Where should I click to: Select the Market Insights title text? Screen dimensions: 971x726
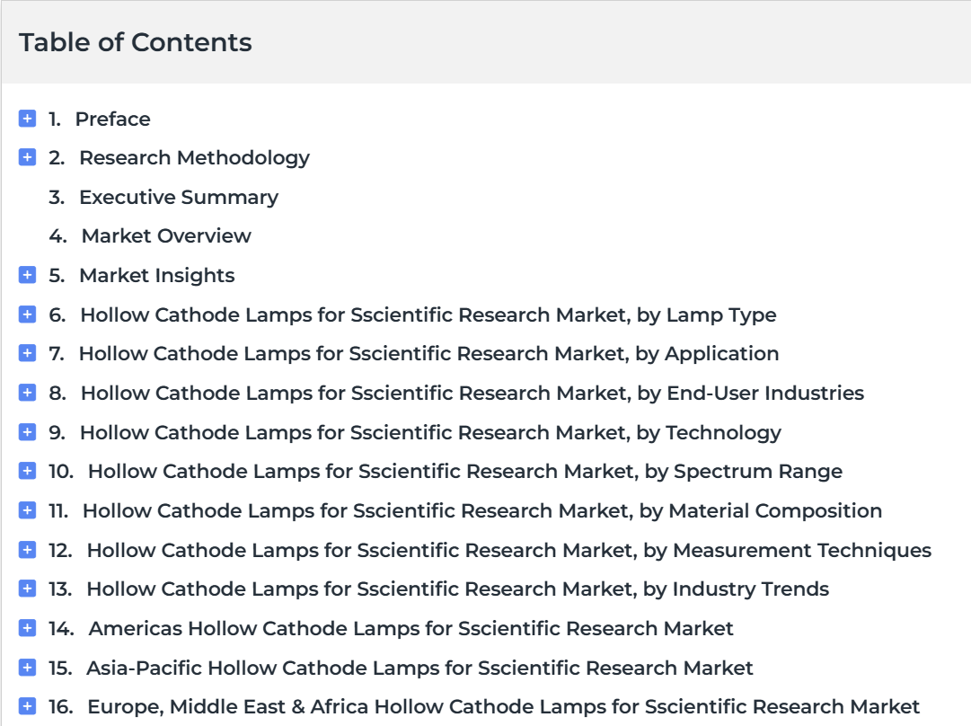tap(156, 275)
